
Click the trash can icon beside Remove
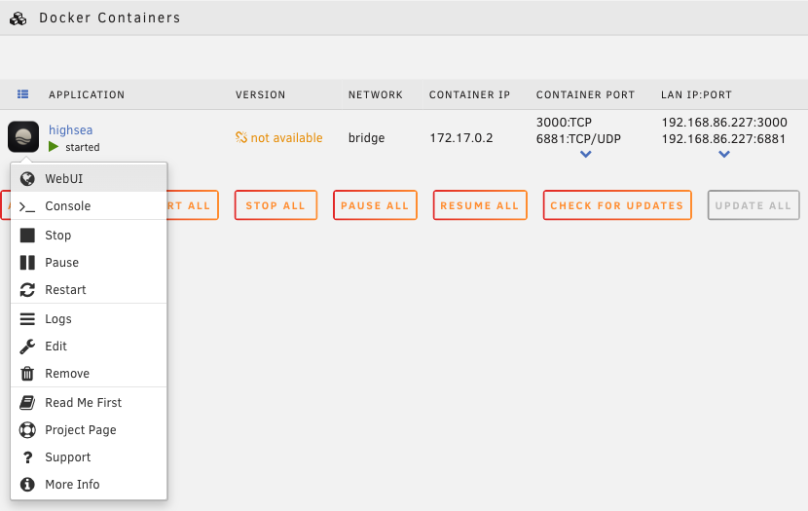tap(27, 374)
